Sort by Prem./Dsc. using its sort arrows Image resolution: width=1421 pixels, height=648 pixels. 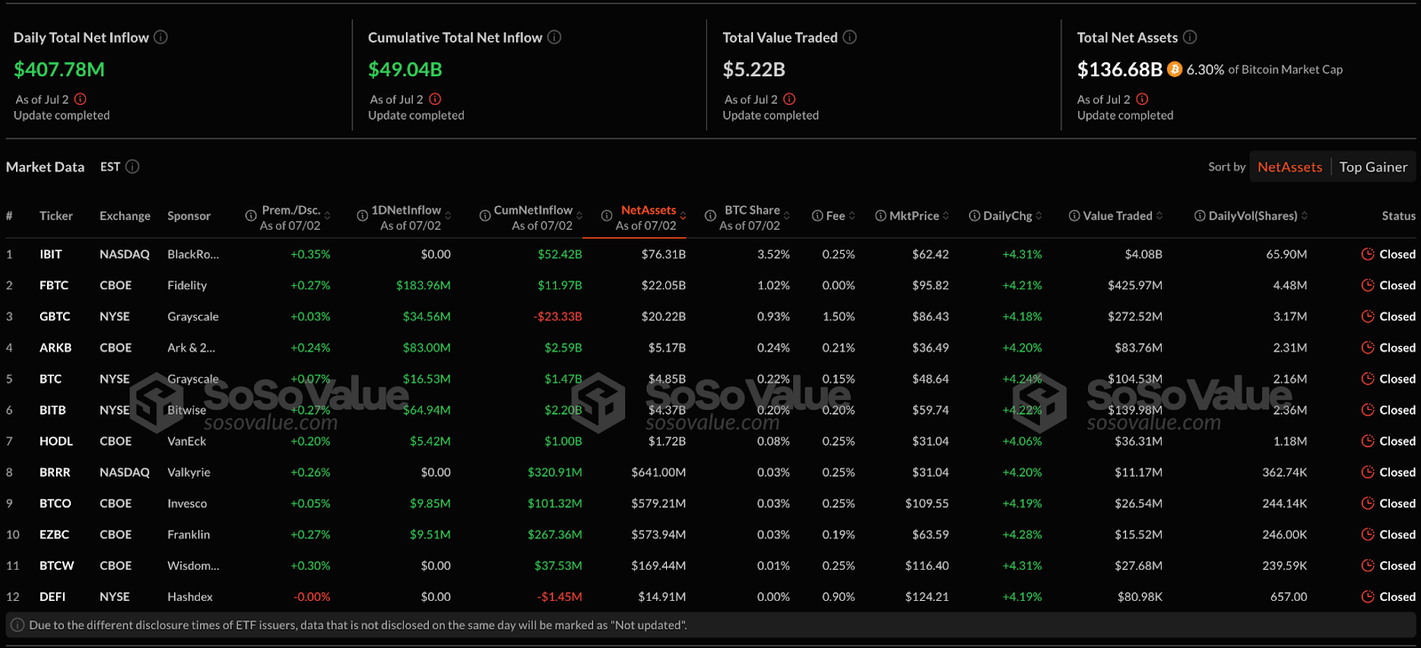(327, 216)
